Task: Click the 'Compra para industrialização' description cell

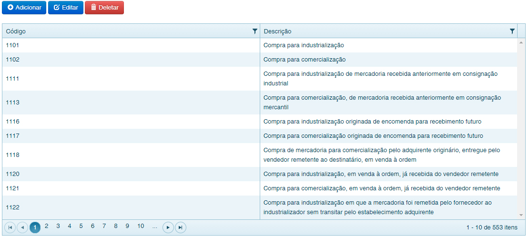Action: pos(389,45)
